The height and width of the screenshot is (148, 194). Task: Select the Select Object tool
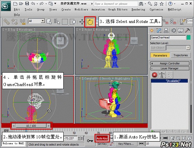coord(49,22)
